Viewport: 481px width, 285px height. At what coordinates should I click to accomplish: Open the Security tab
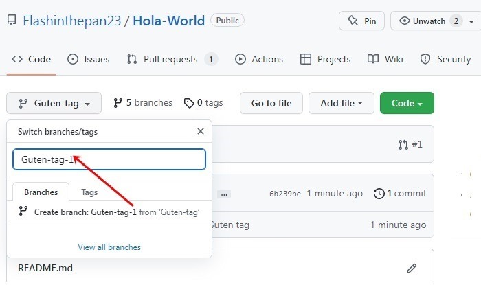[x=445, y=59]
